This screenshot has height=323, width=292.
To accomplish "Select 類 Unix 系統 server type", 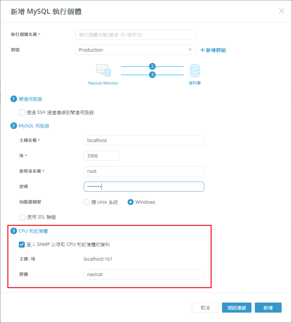I will coord(87,202).
